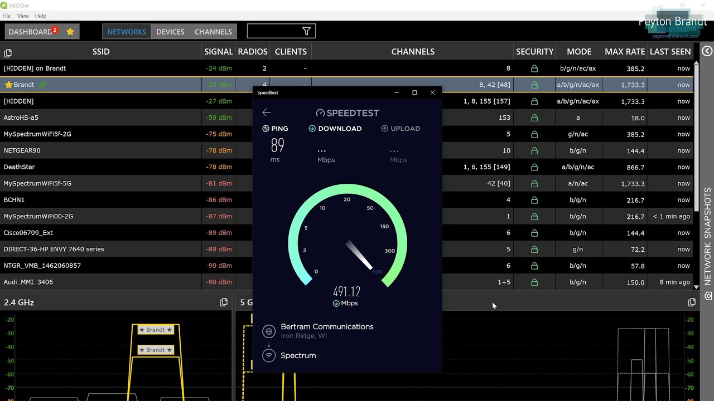Switch to the CHANNELS tab
This screenshot has height=401, width=714.
[213, 32]
